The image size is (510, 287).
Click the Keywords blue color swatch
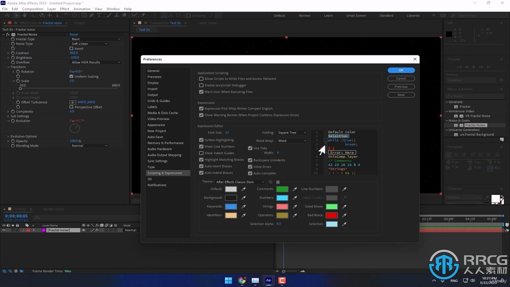coord(231,206)
